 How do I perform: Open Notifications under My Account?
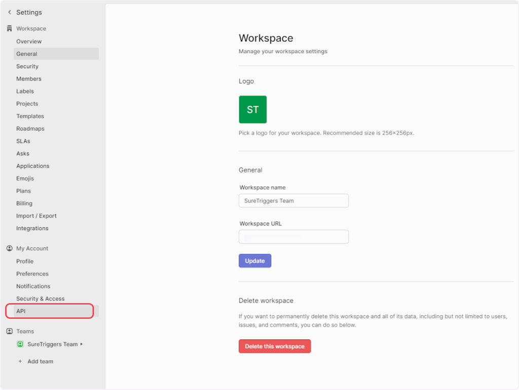click(x=33, y=286)
